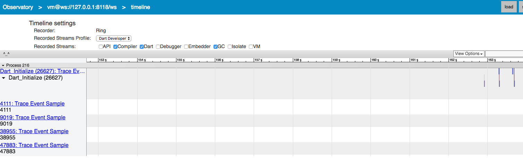The height and width of the screenshot is (165, 523).
Task: Click the load button
Action: (509, 7)
